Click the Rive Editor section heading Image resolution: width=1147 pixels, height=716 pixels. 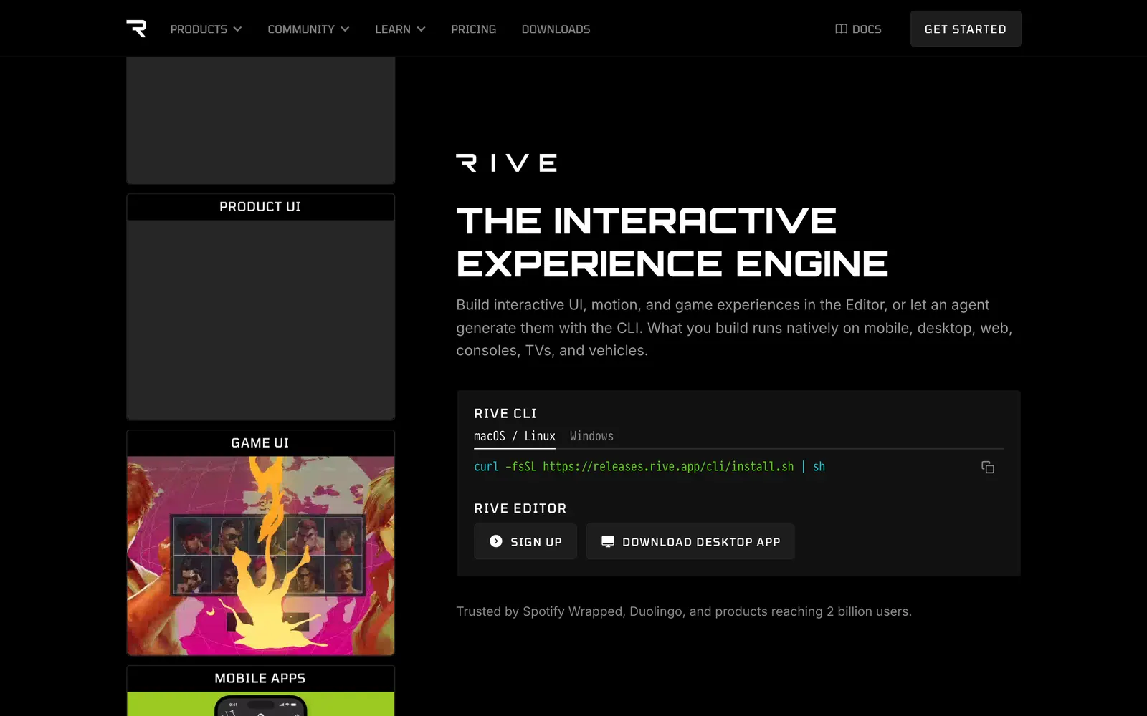520,508
